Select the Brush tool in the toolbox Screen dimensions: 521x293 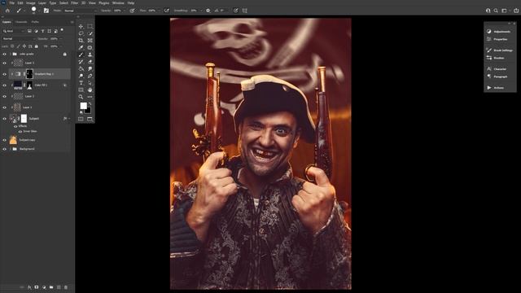(81, 55)
